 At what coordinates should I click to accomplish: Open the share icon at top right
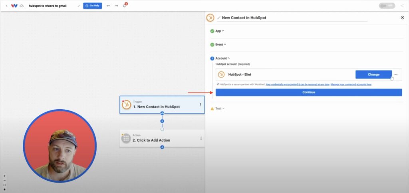[x=402, y=6]
